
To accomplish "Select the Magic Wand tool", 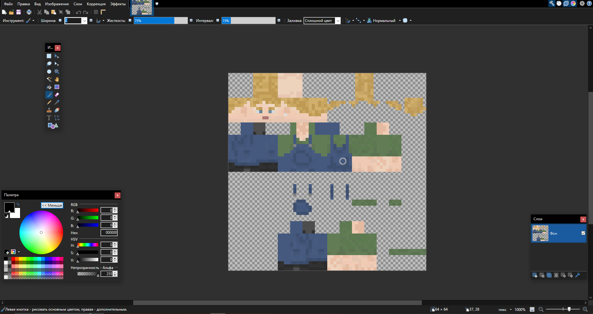I will (x=49, y=79).
